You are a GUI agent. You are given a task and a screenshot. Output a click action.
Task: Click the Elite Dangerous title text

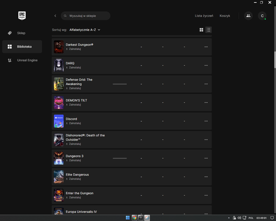pos(77,174)
